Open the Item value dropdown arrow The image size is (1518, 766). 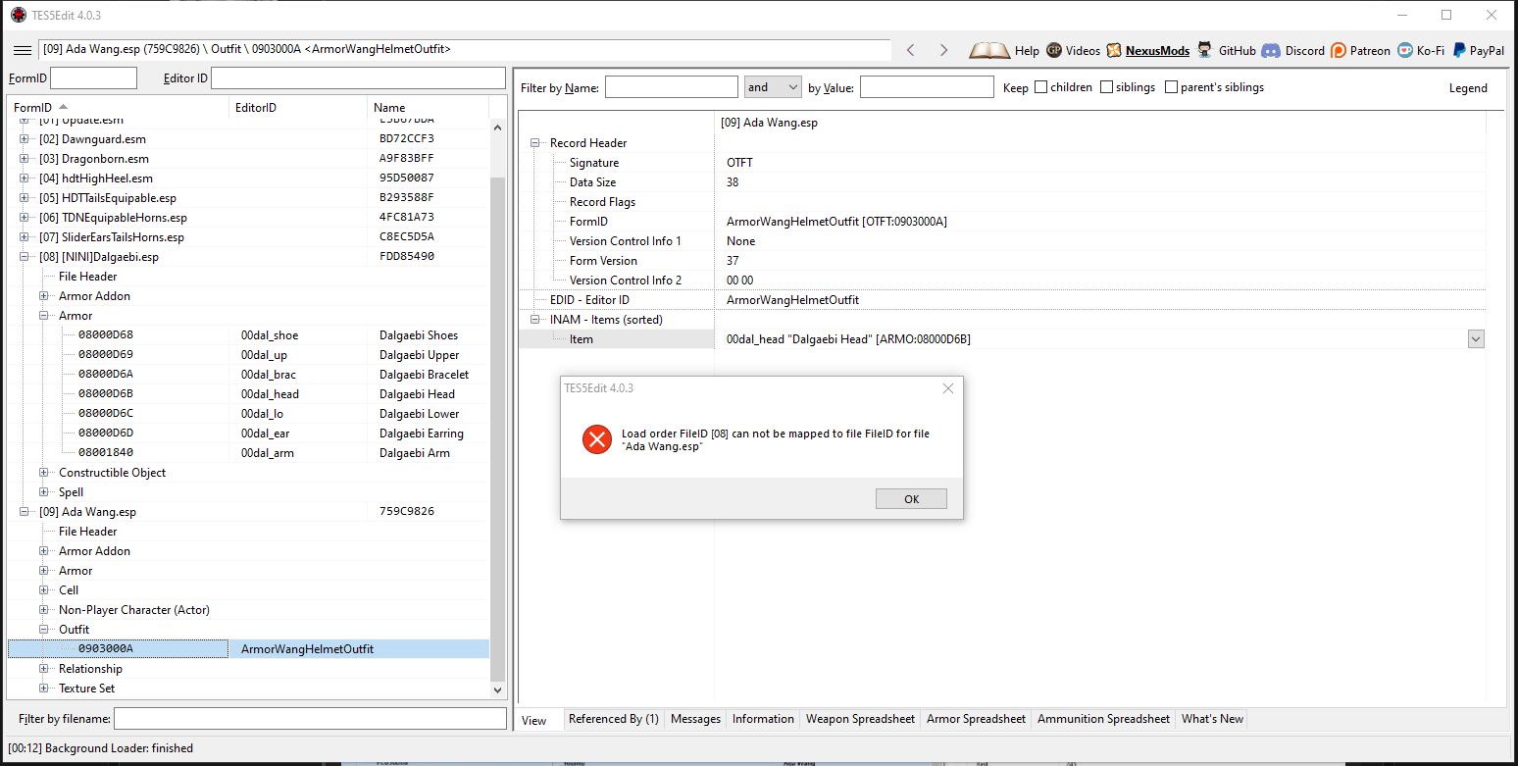[x=1476, y=339]
